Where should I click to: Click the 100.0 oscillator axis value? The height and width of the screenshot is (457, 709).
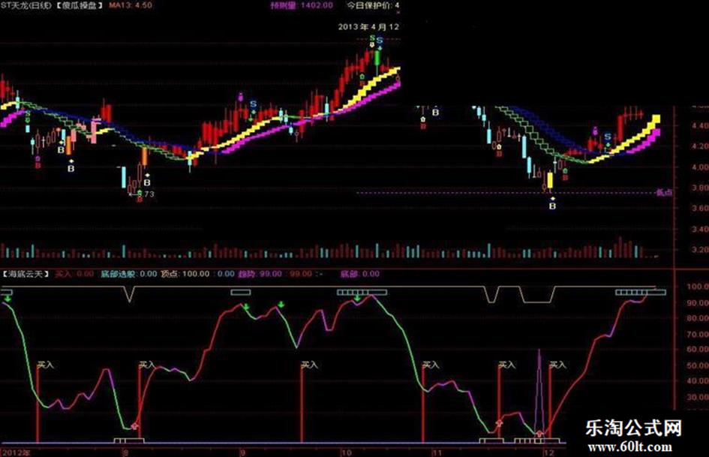pyautogui.click(x=698, y=287)
